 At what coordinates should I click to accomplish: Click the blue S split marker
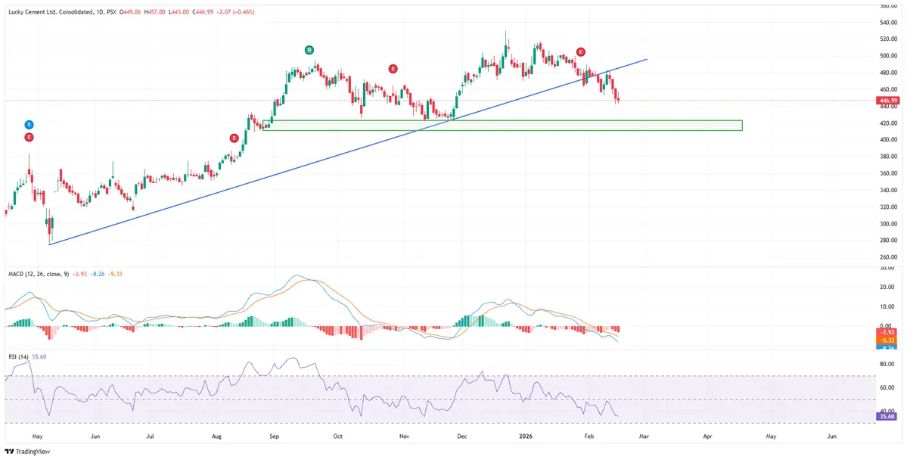29,124
